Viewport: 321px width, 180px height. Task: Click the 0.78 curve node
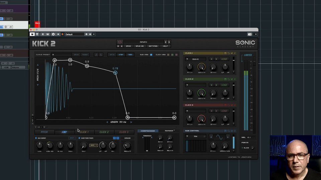[115, 73]
